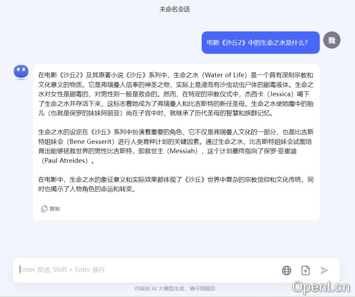Select the blue user question bubble
This screenshot has height=297, width=355.
(x=261, y=43)
